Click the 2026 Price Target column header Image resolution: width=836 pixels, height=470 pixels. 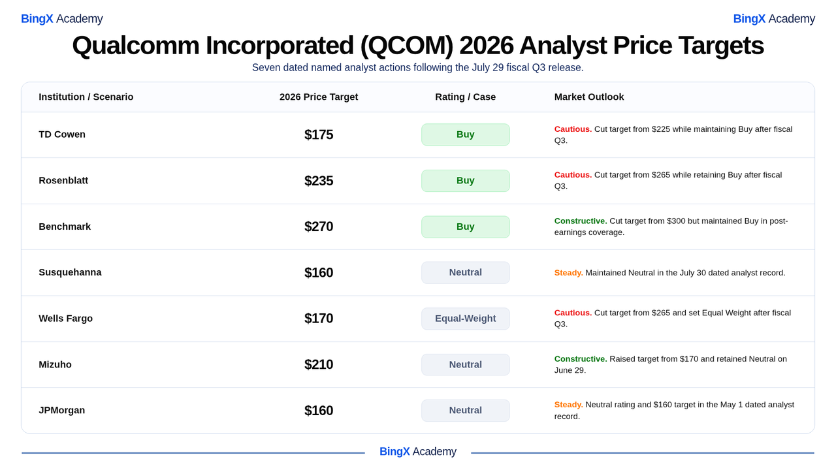pyautogui.click(x=319, y=97)
